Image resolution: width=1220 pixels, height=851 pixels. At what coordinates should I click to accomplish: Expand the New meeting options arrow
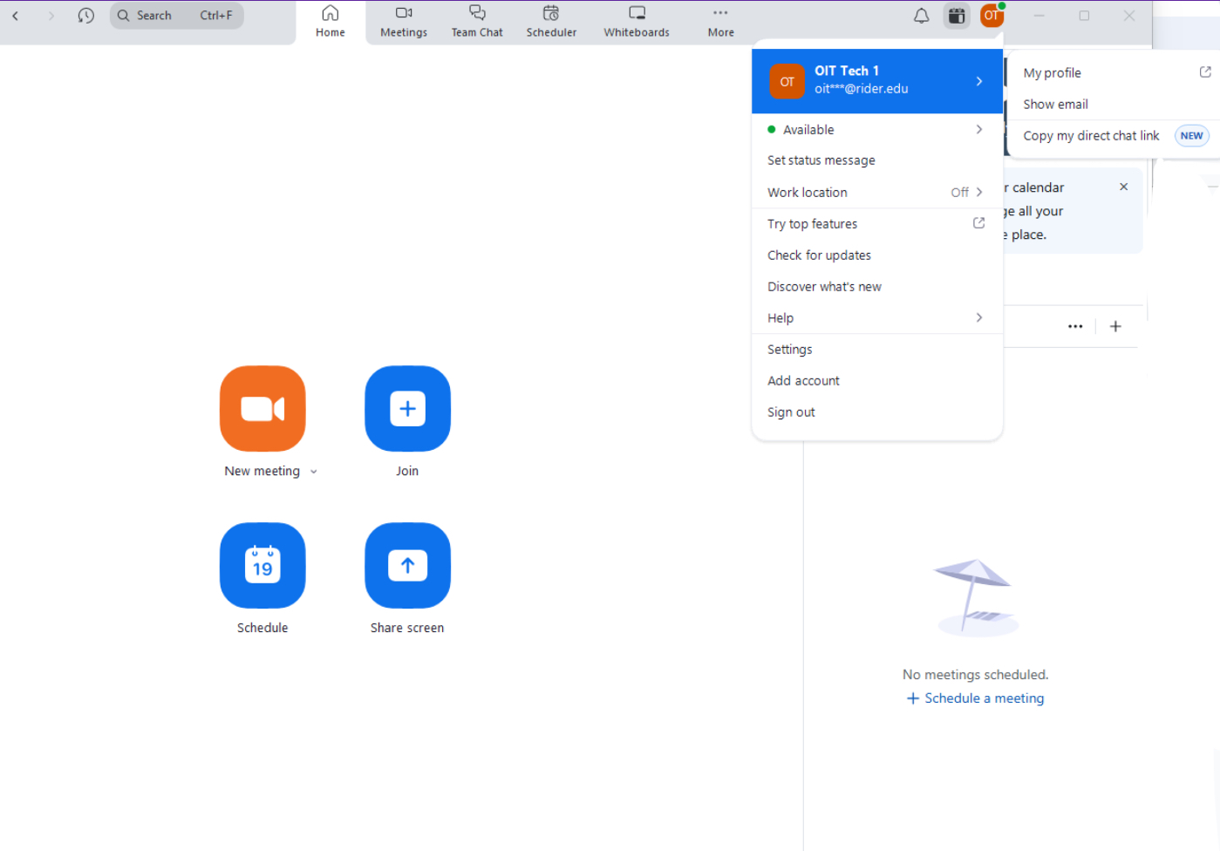tap(314, 472)
